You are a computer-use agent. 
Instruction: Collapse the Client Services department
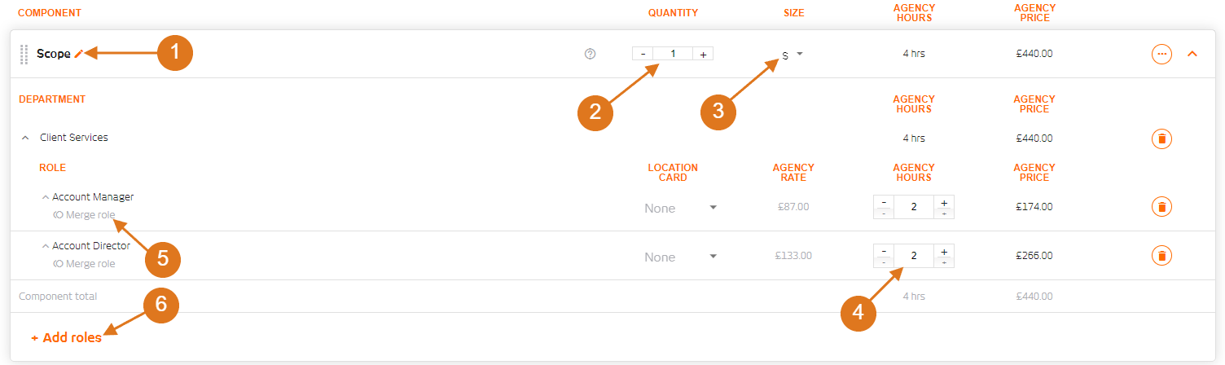(x=25, y=138)
